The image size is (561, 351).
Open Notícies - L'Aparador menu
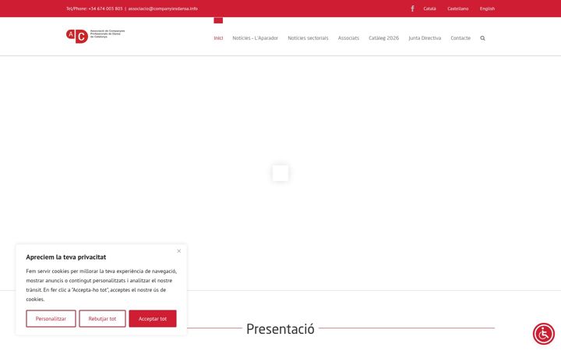coord(255,38)
